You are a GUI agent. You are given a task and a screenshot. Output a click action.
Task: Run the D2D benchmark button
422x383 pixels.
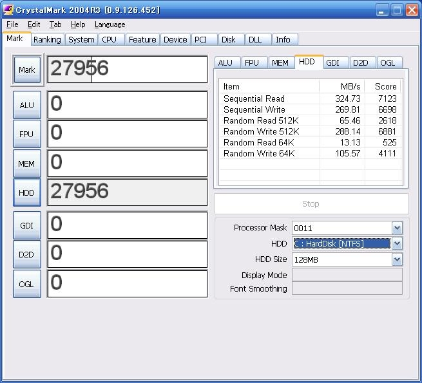tap(27, 254)
